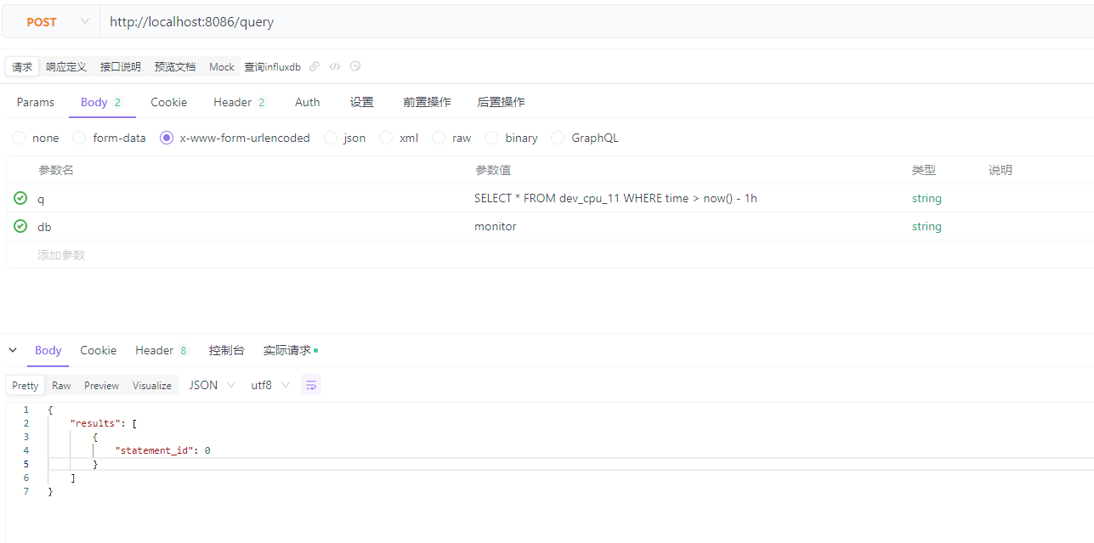Viewport: 1094px width, 543px height.
Task: Click the copy API link icon
Action: (314, 66)
